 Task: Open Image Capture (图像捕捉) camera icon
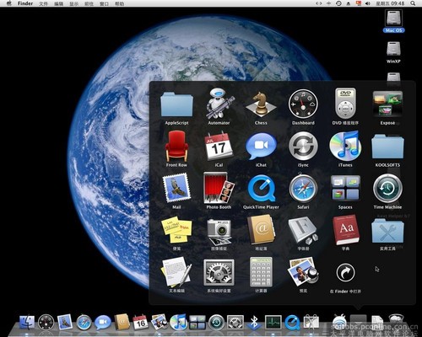point(219,231)
